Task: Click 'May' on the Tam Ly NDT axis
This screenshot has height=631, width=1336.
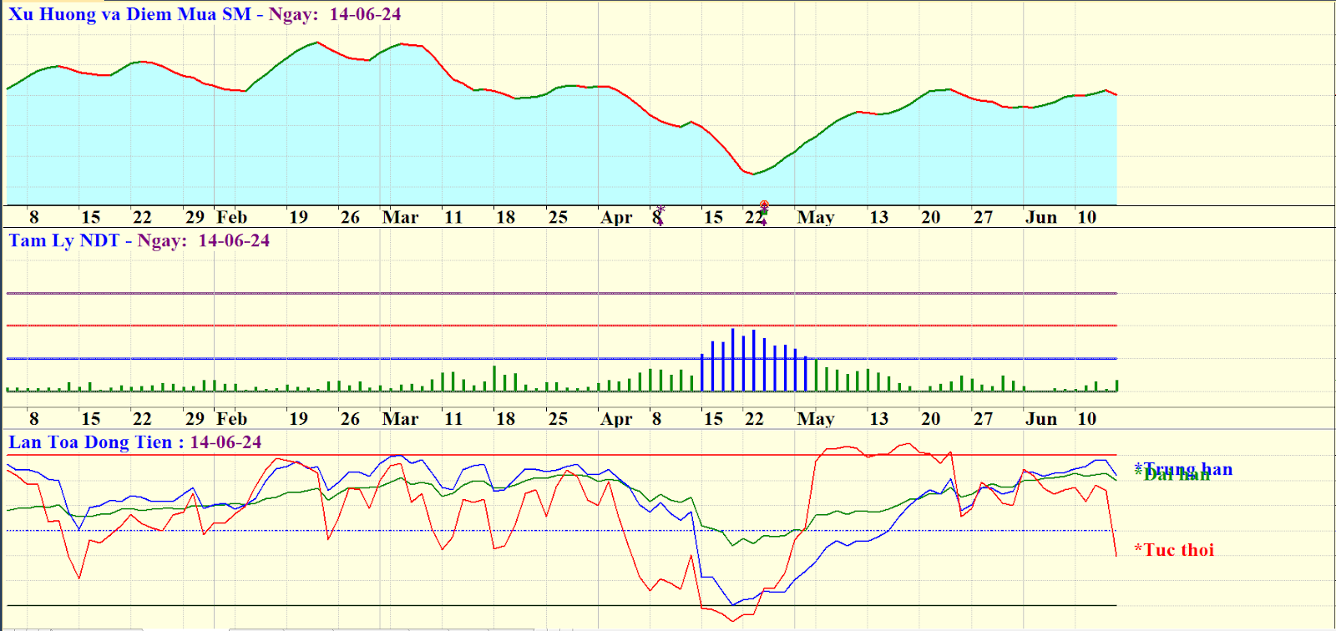Action: point(816,419)
